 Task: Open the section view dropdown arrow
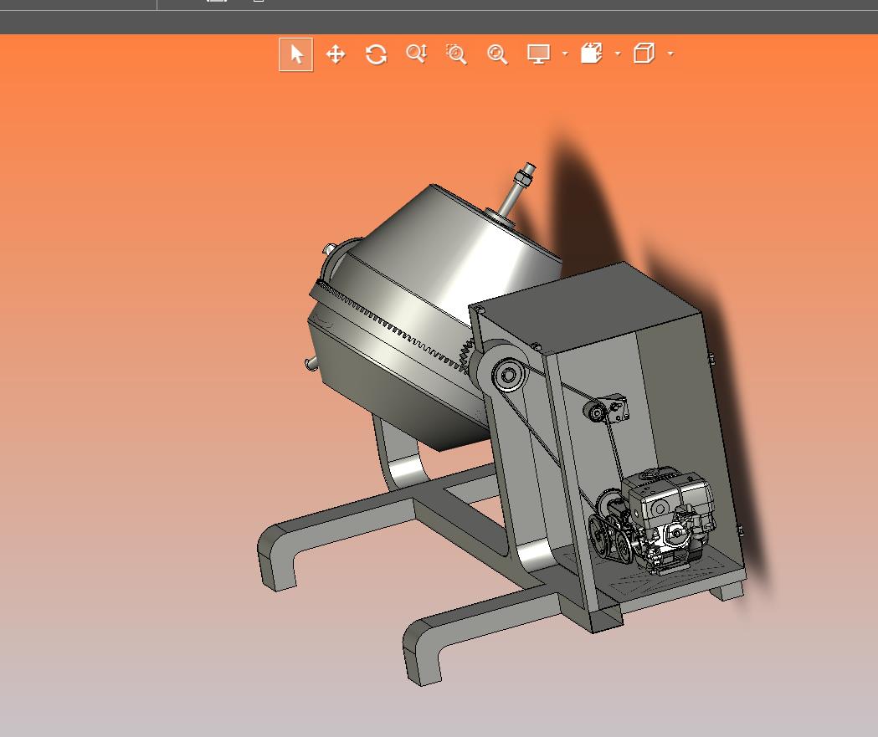click(x=618, y=54)
